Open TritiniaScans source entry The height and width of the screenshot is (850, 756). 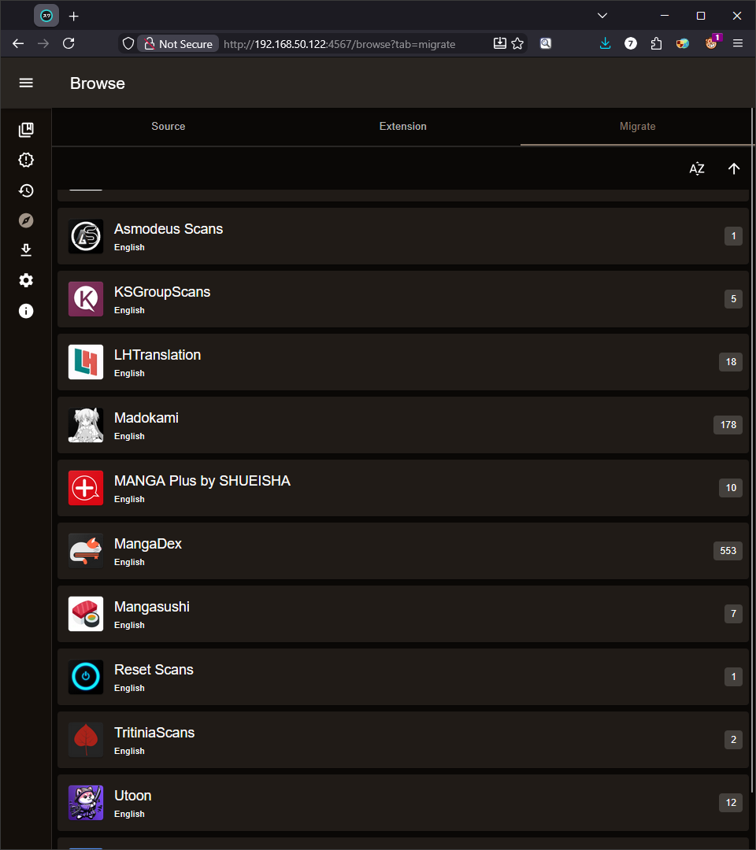pyautogui.click(x=403, y=739)
